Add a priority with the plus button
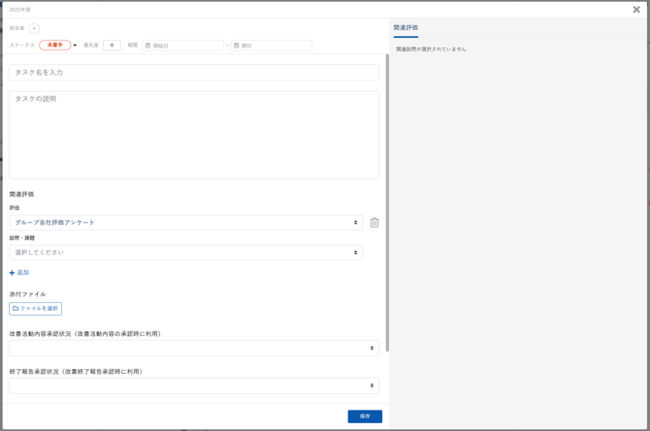 click(112, 46)
